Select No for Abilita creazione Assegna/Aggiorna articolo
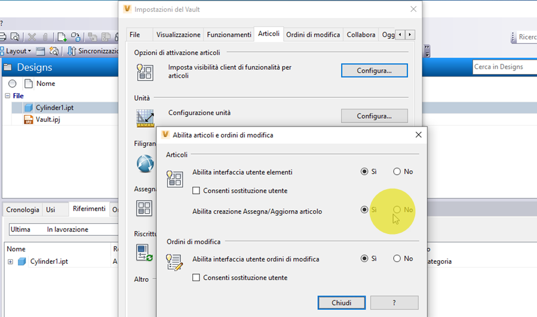Image resolution: width=537 pixels, height=317 pixels. [397, 210]
